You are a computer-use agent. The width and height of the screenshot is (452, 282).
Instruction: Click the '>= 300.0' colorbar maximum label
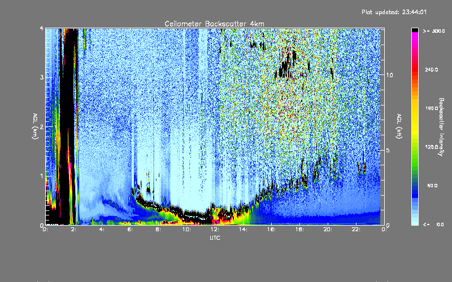coord(434,31)
